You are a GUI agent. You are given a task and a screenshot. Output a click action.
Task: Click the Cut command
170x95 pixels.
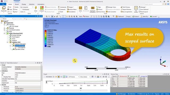click(9, 7)
